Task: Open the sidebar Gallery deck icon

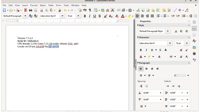Action: coord(194,47)
